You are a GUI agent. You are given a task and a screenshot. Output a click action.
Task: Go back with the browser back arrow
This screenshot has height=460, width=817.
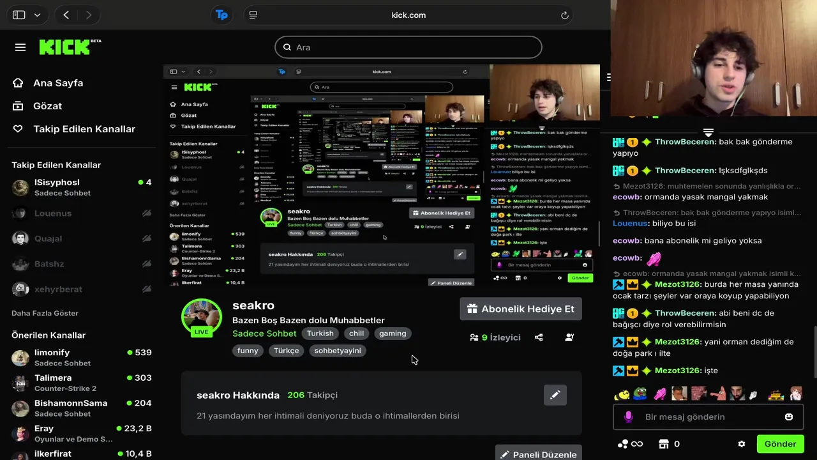point(66,15)
